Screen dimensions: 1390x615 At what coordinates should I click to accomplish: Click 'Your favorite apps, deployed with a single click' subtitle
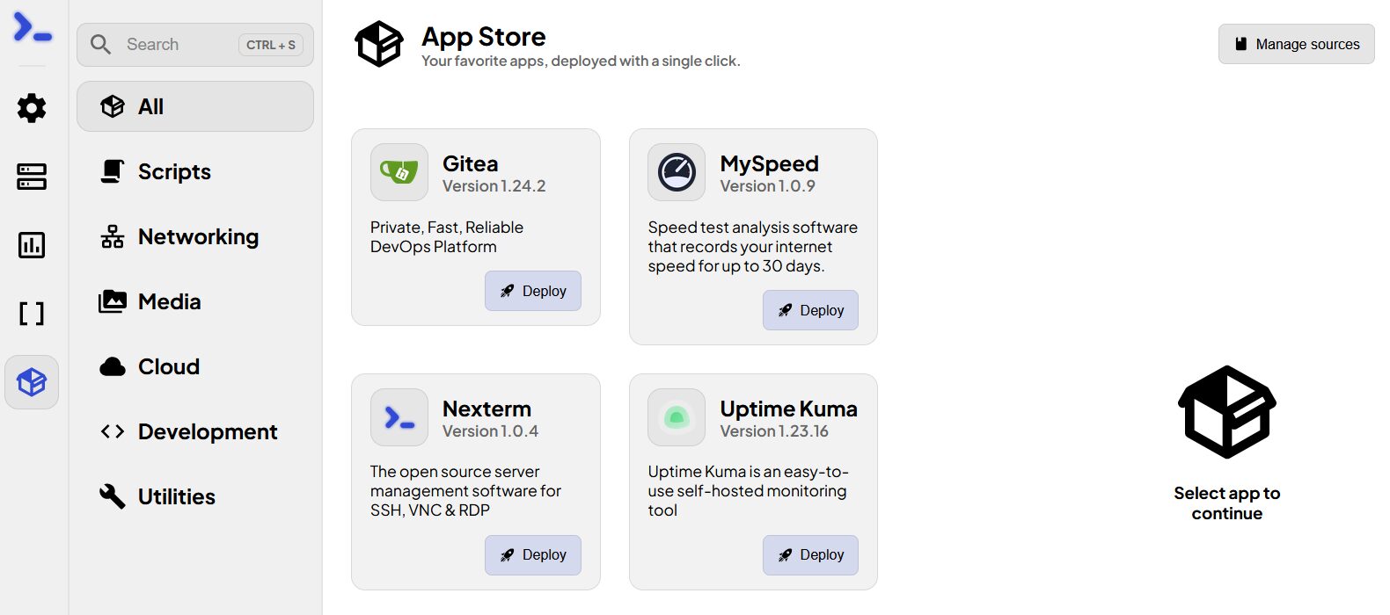coord(581,61)
